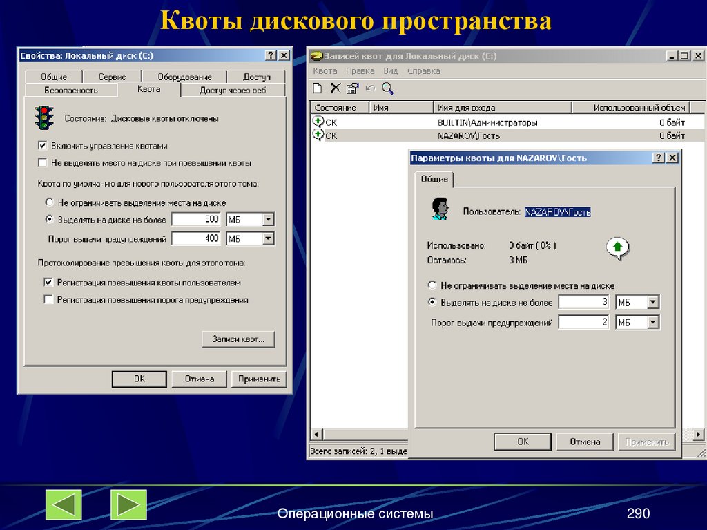Viewport: 707px width, 530px height.
Task: Open the МБ unit dropdown next to warning 2
Action: click(653, 322)
